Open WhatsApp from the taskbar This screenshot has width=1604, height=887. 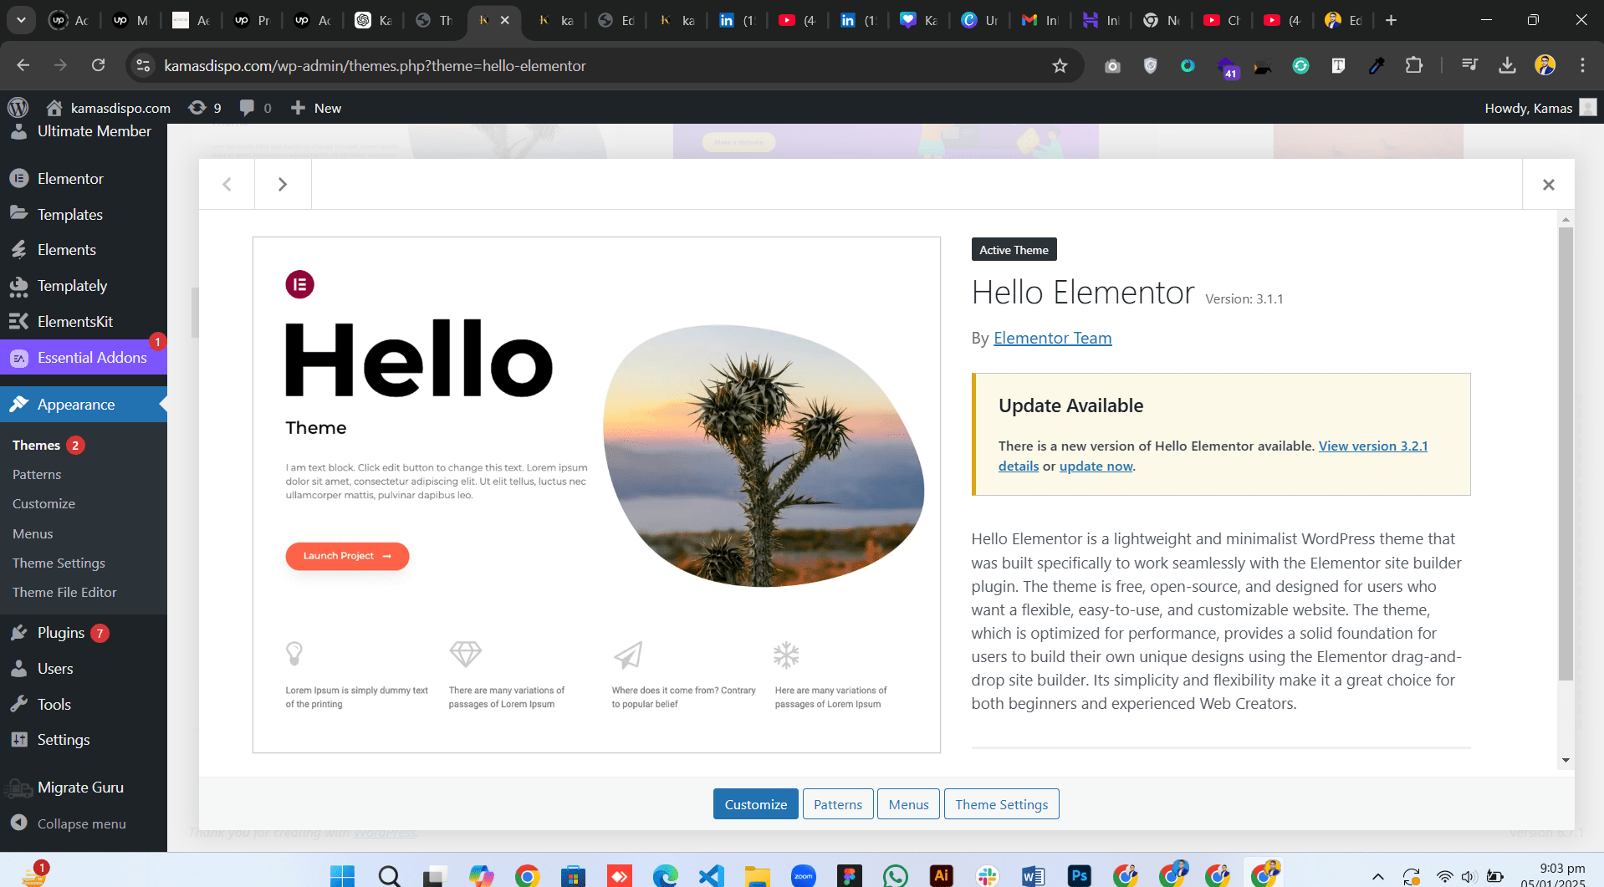(895, 875)
